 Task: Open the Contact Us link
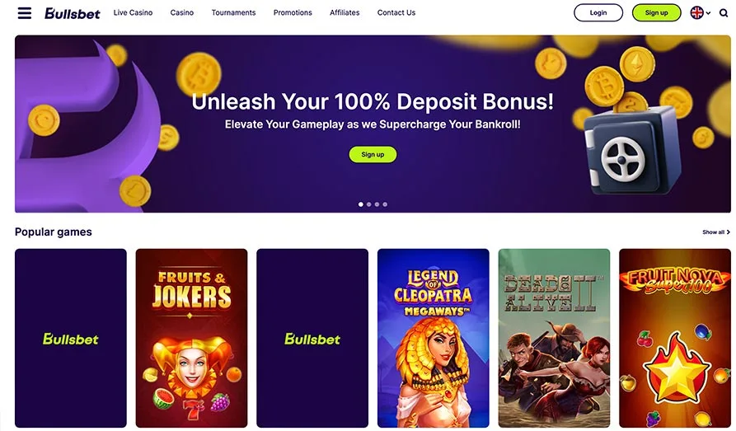(x=396, y=12)
